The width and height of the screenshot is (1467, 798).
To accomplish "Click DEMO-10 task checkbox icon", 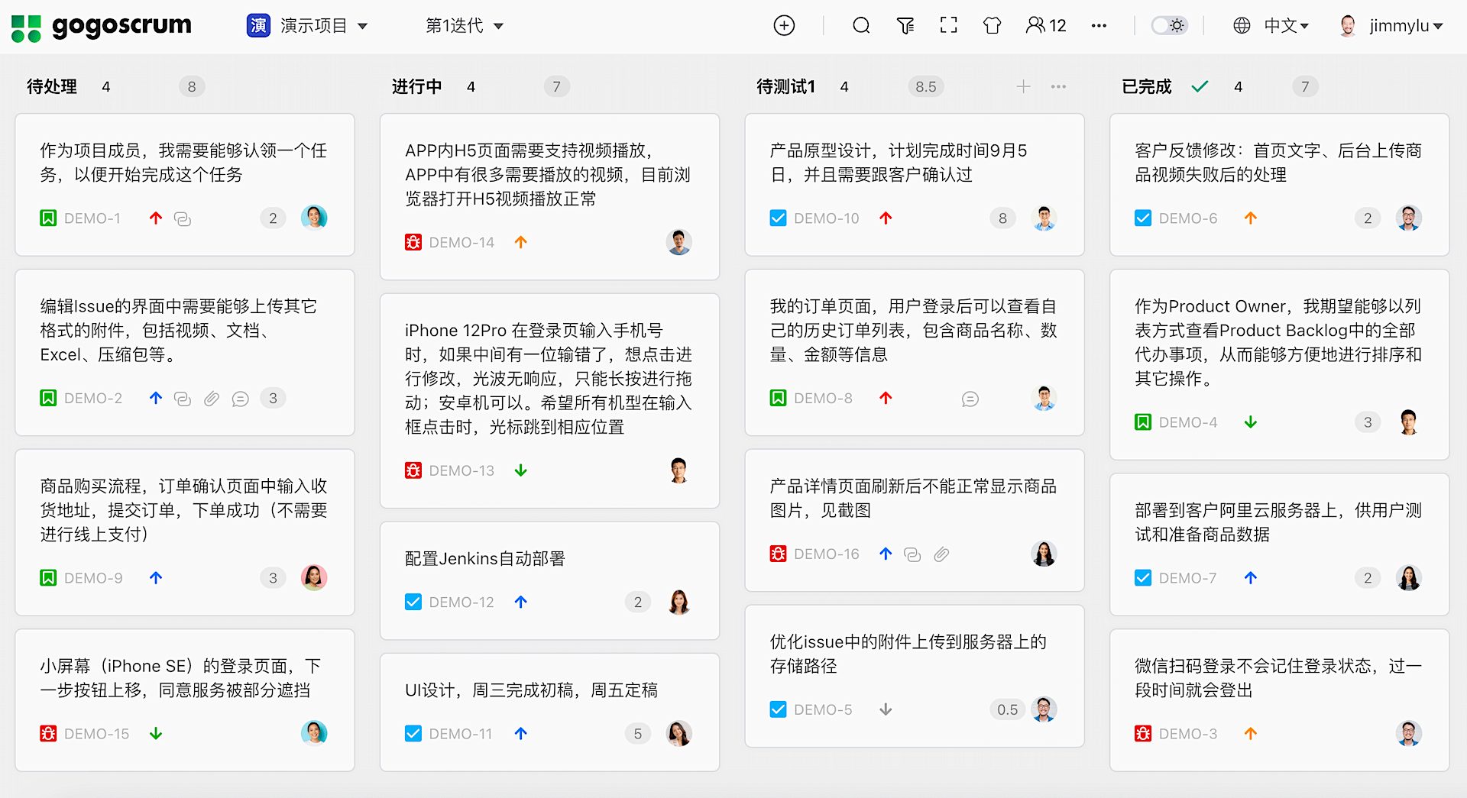I will point(779,218).
